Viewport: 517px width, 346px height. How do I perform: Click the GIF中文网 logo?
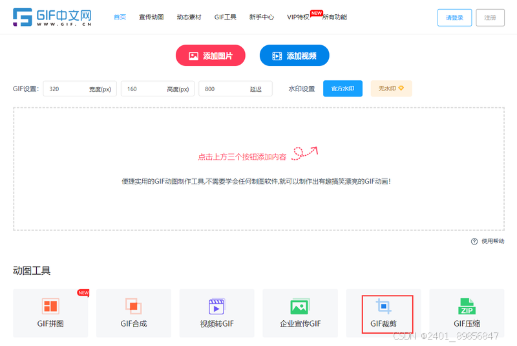(52, 17)
